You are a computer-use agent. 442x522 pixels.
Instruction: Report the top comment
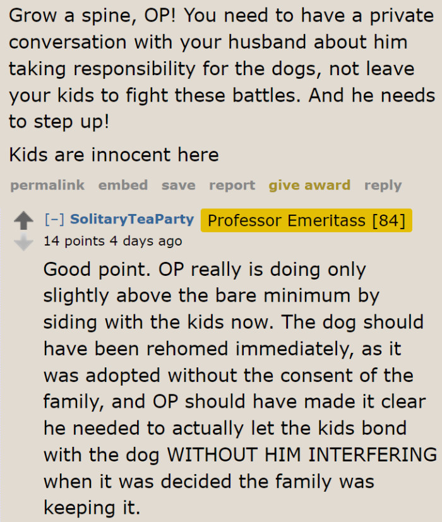(232, 185)
